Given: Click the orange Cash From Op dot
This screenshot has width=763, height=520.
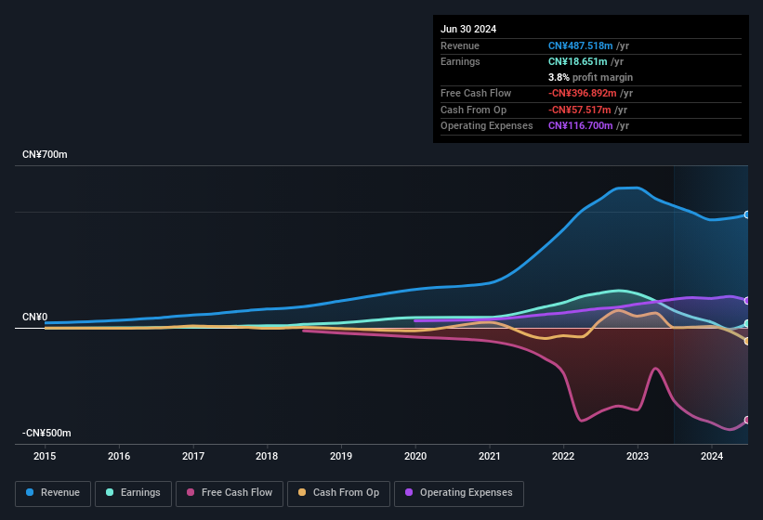Looking at the screenshot, I should 303,492.
